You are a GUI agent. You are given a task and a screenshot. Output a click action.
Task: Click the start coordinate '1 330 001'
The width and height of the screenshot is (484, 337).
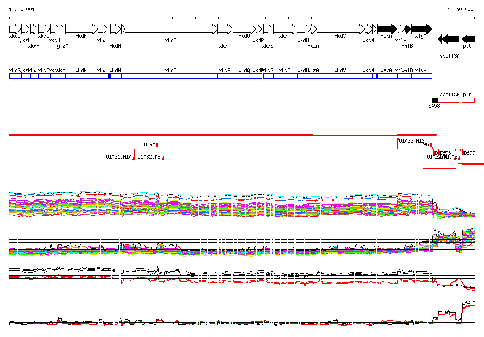click(22, 9)
